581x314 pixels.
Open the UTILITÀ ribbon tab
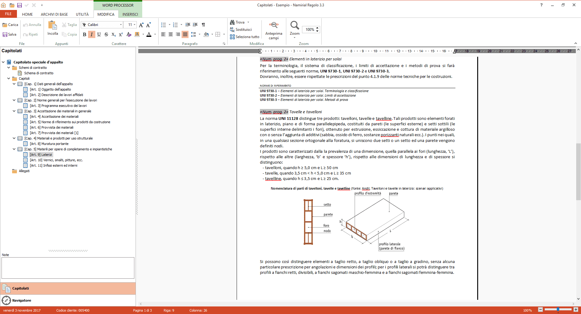pyautogui.click(x=82, y=14)
